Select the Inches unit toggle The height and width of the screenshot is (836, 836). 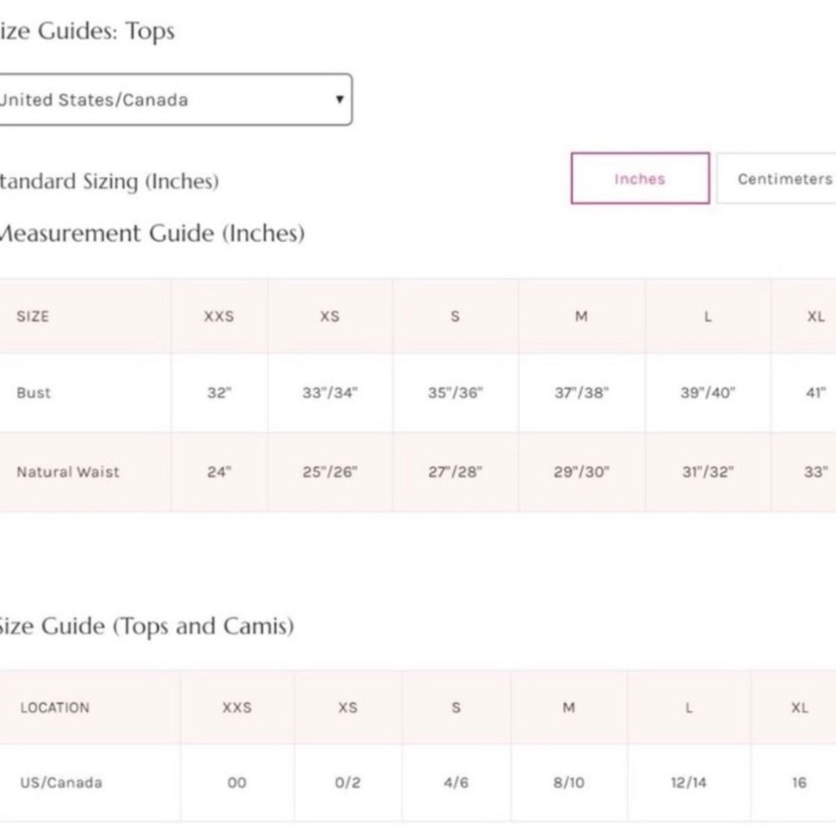640,178
